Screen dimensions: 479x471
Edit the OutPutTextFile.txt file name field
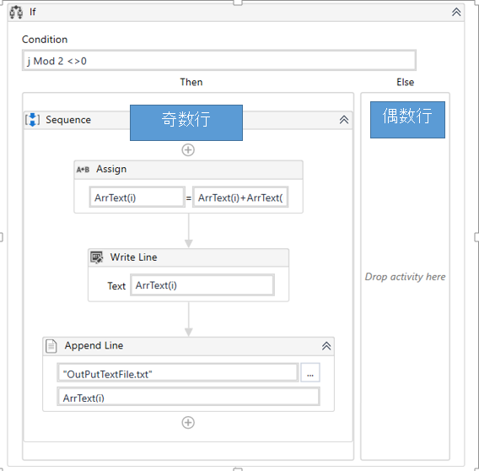[x=178, y=372]
